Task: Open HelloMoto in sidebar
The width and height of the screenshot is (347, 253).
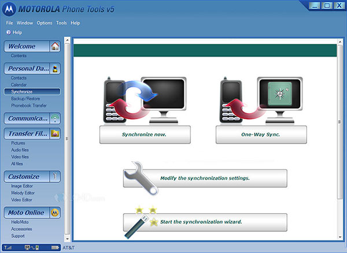Action: [x=20, y=222]
